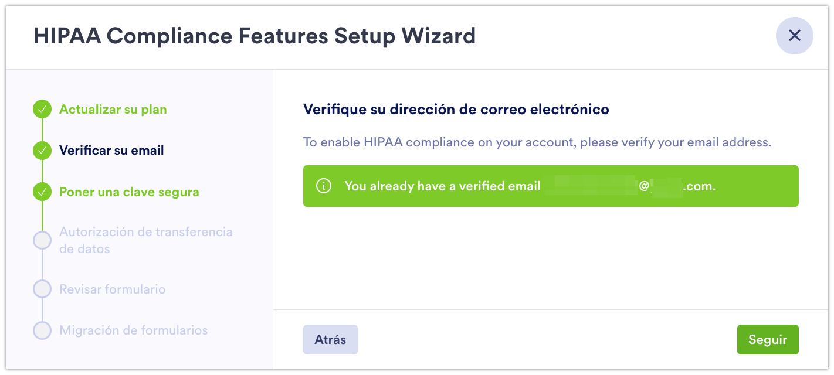Click the green Seguir button
The width and height of the screenshot is (834, 375).
(767, 340)
